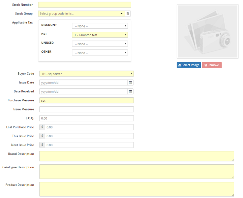The height and width of the screenshot is (198, 243).
Task: Click into the Stock Number field
Action: (x=84, y=5)
